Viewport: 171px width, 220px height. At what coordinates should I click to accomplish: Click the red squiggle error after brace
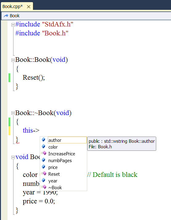click(x=18, y=142)
